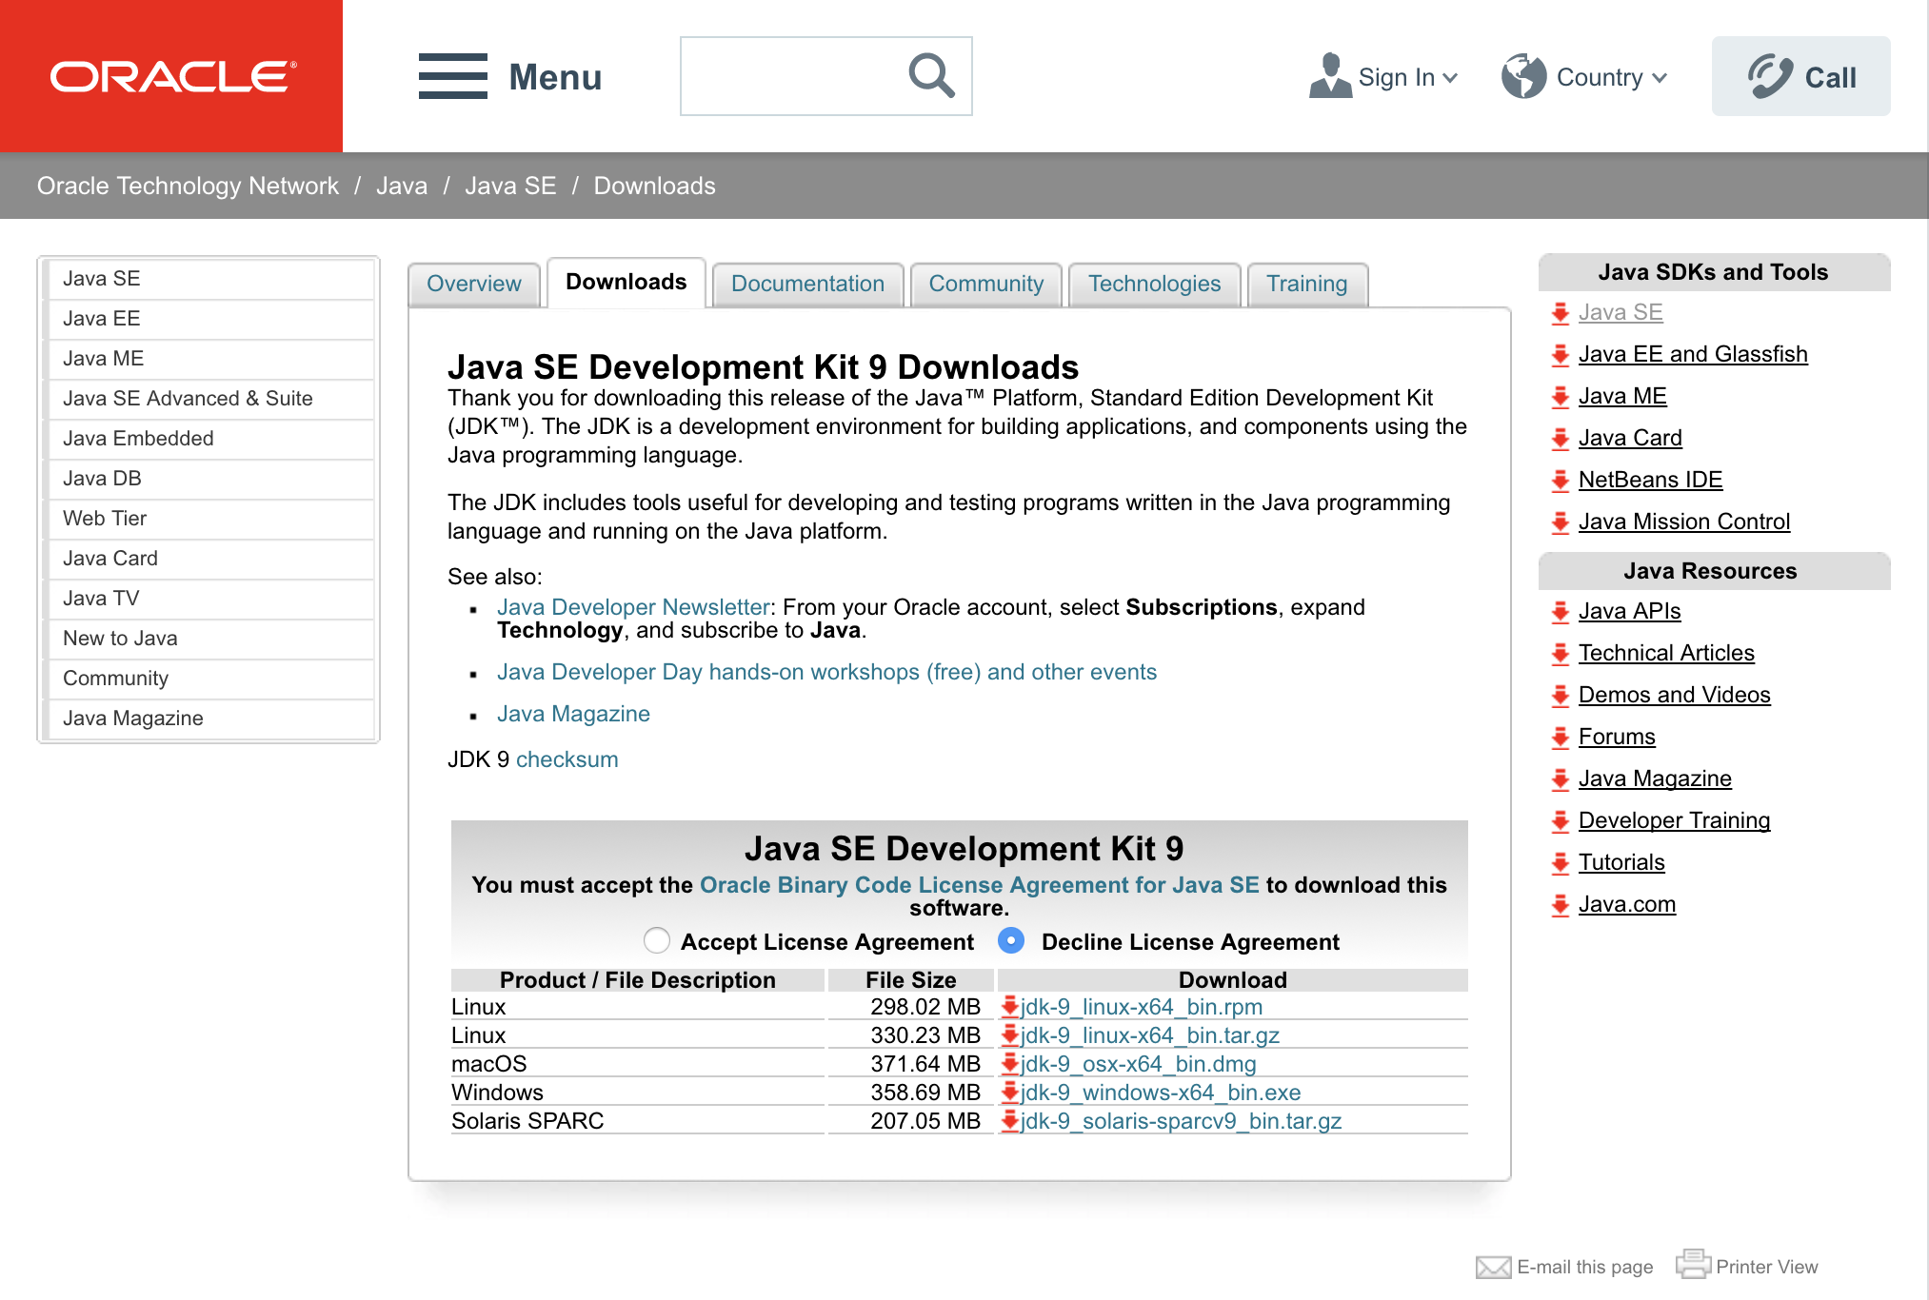Select Accept License Agreement radio button
The width and height of the screenshot is (1929, 1300).
coord(655,941)
